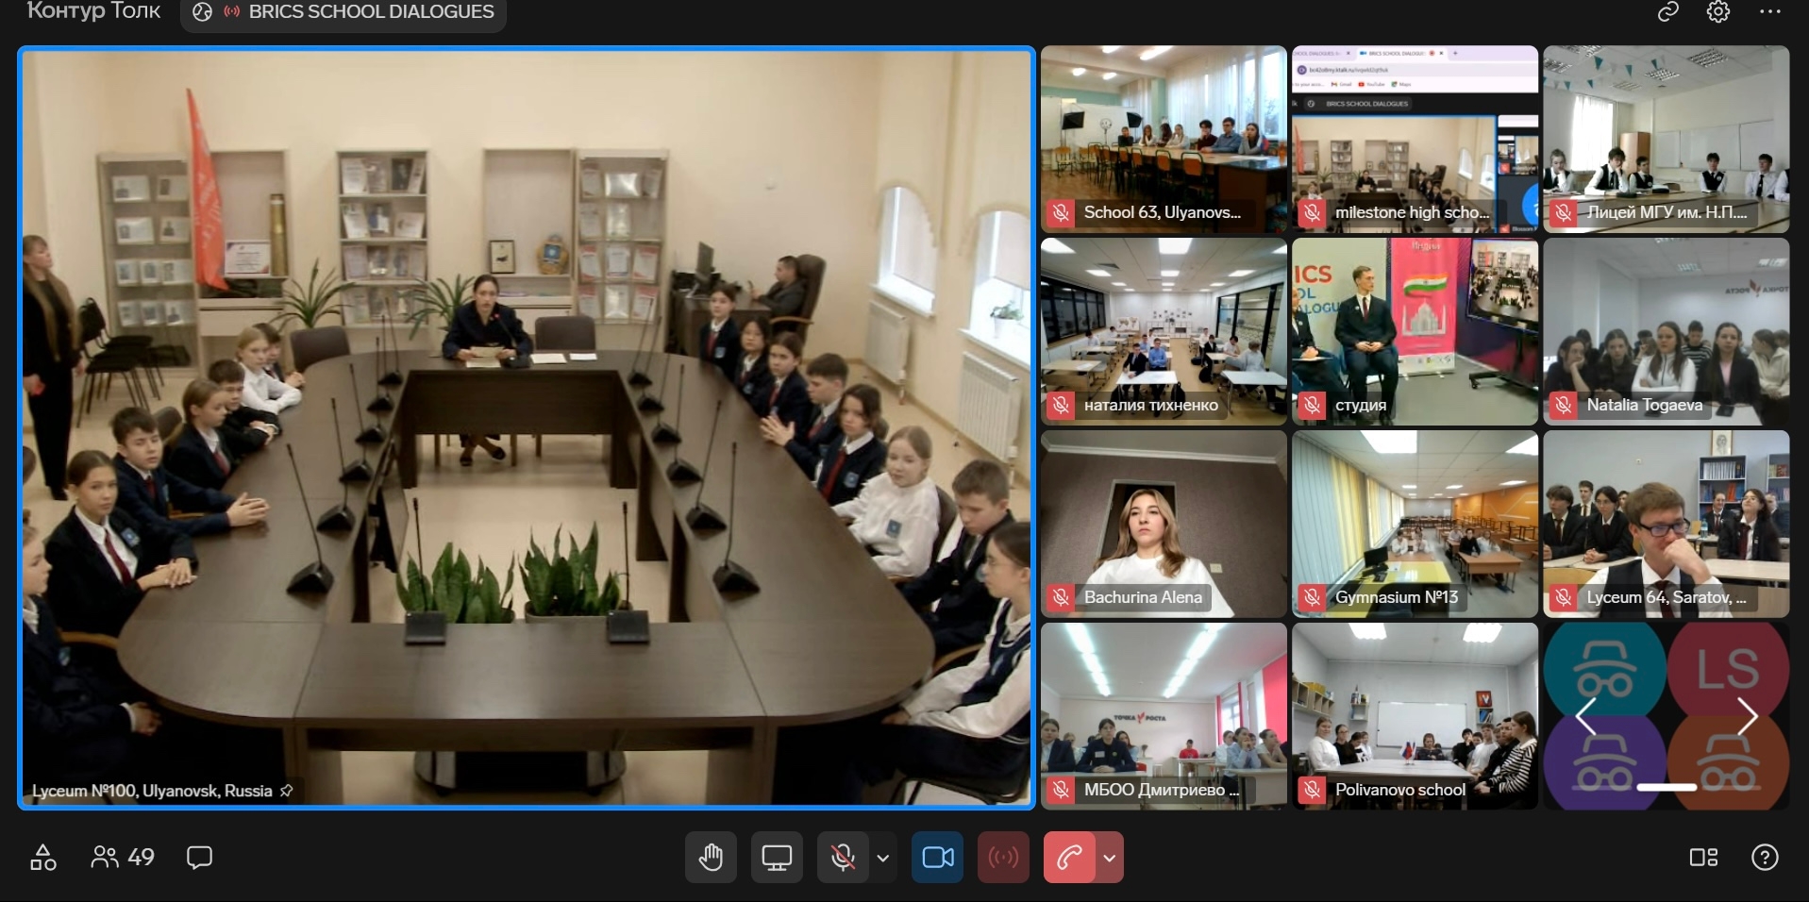This screenshot has width=1809, height=902.
Task: Open the shapes reactions menu icon
Action: tap(43, 858)
